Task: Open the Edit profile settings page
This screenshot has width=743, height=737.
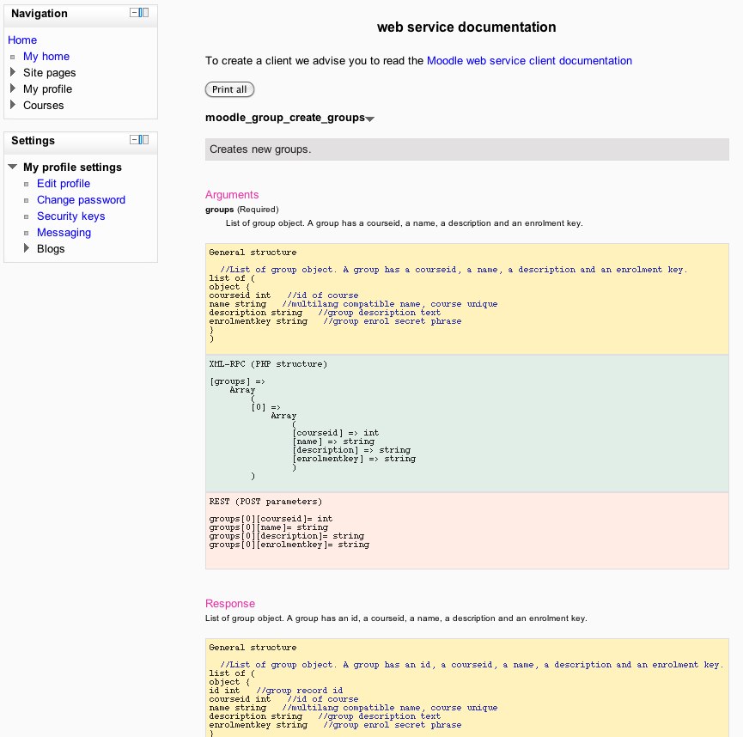Action: [64, 184]
